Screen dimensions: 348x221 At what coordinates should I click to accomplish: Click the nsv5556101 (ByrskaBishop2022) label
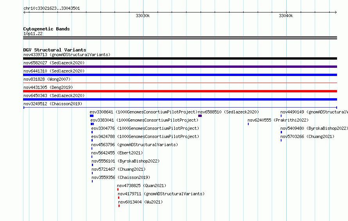pos(126,161)
